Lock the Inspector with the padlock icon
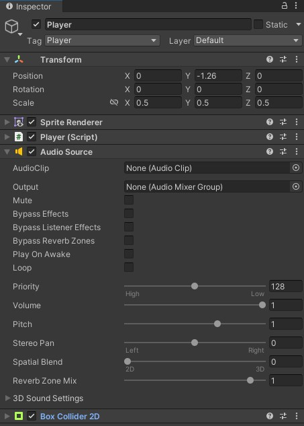This screenshot has width=304, height=426. [285, 5]
